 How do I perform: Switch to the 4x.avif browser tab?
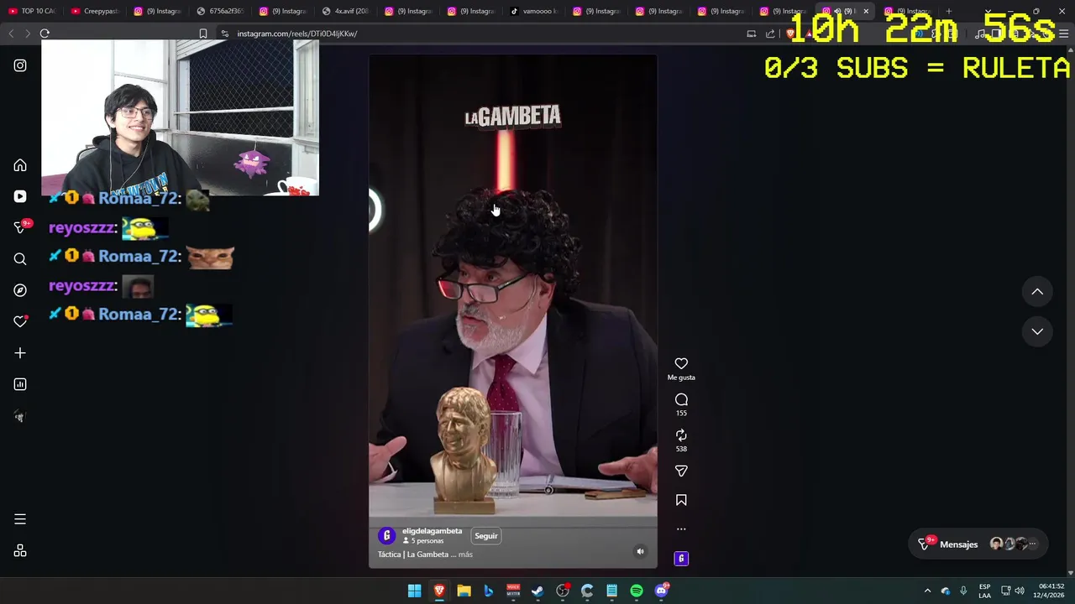pyautogui.click(x=345, y=11)
